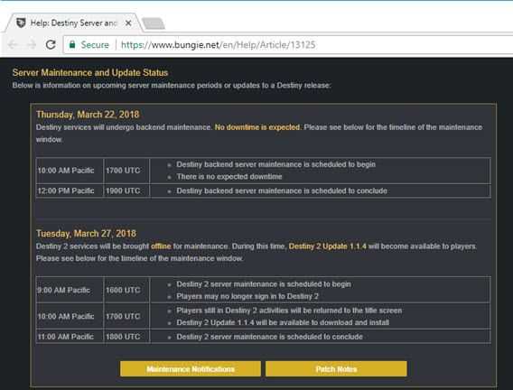The width and height of the screenshot is (513, 390).
Task: Click 1900 UTC cell
Action: [x=126, y=190]
